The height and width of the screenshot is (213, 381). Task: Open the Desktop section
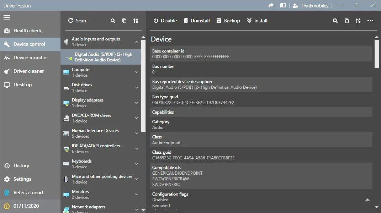pos(30,84)
